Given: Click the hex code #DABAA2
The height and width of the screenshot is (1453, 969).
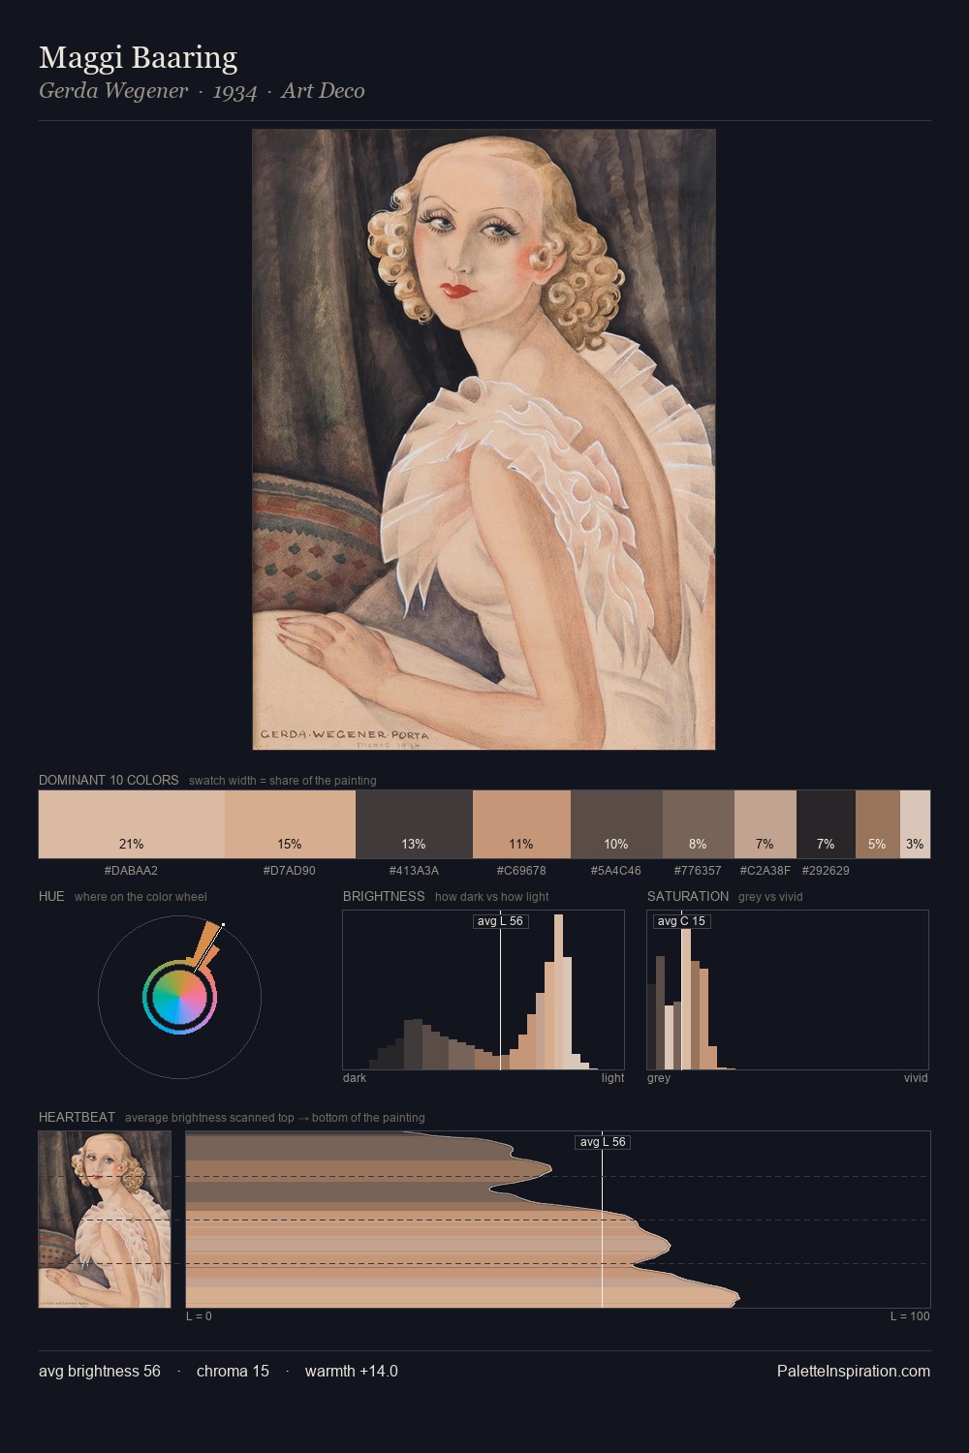Looking at the screenshot, I should [x=131, y=871].
